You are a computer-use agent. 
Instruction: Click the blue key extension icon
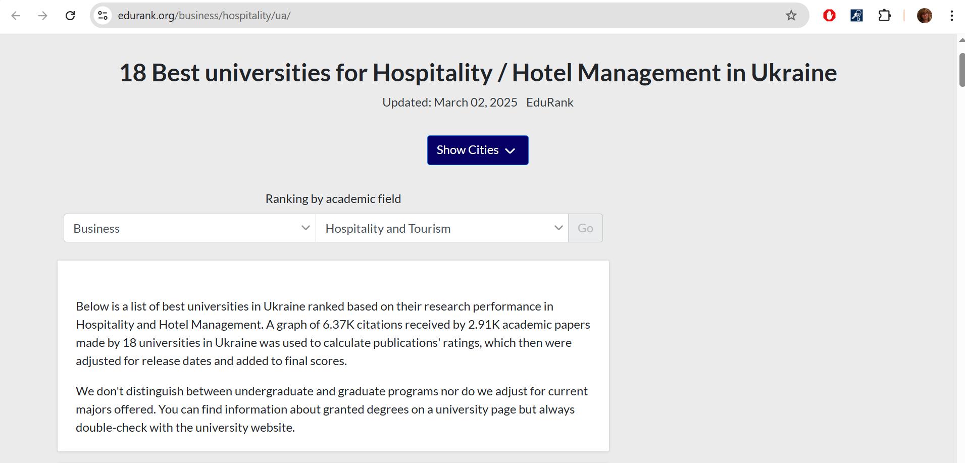coord(856,16)
